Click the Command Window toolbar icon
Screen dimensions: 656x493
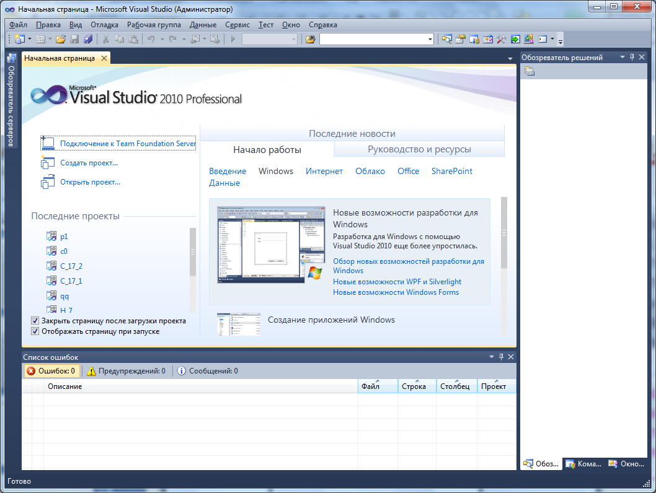click(x=543, y=39)
